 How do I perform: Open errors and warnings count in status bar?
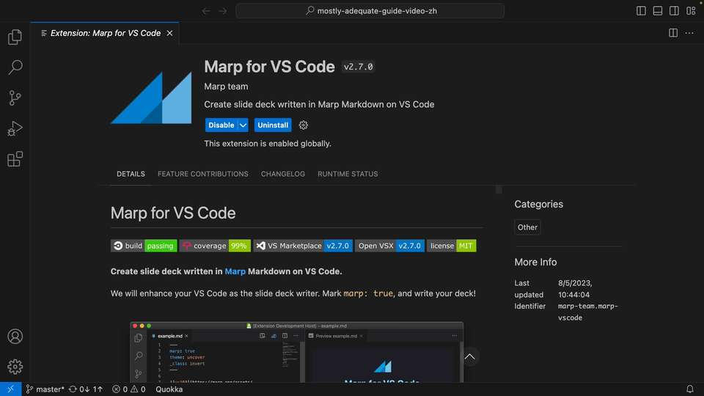(x=129, y=389)
